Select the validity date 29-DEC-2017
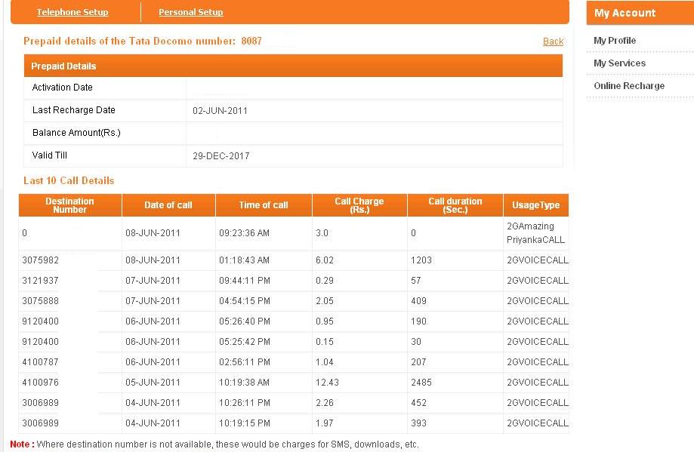The image size is (694, 452). 221,155
